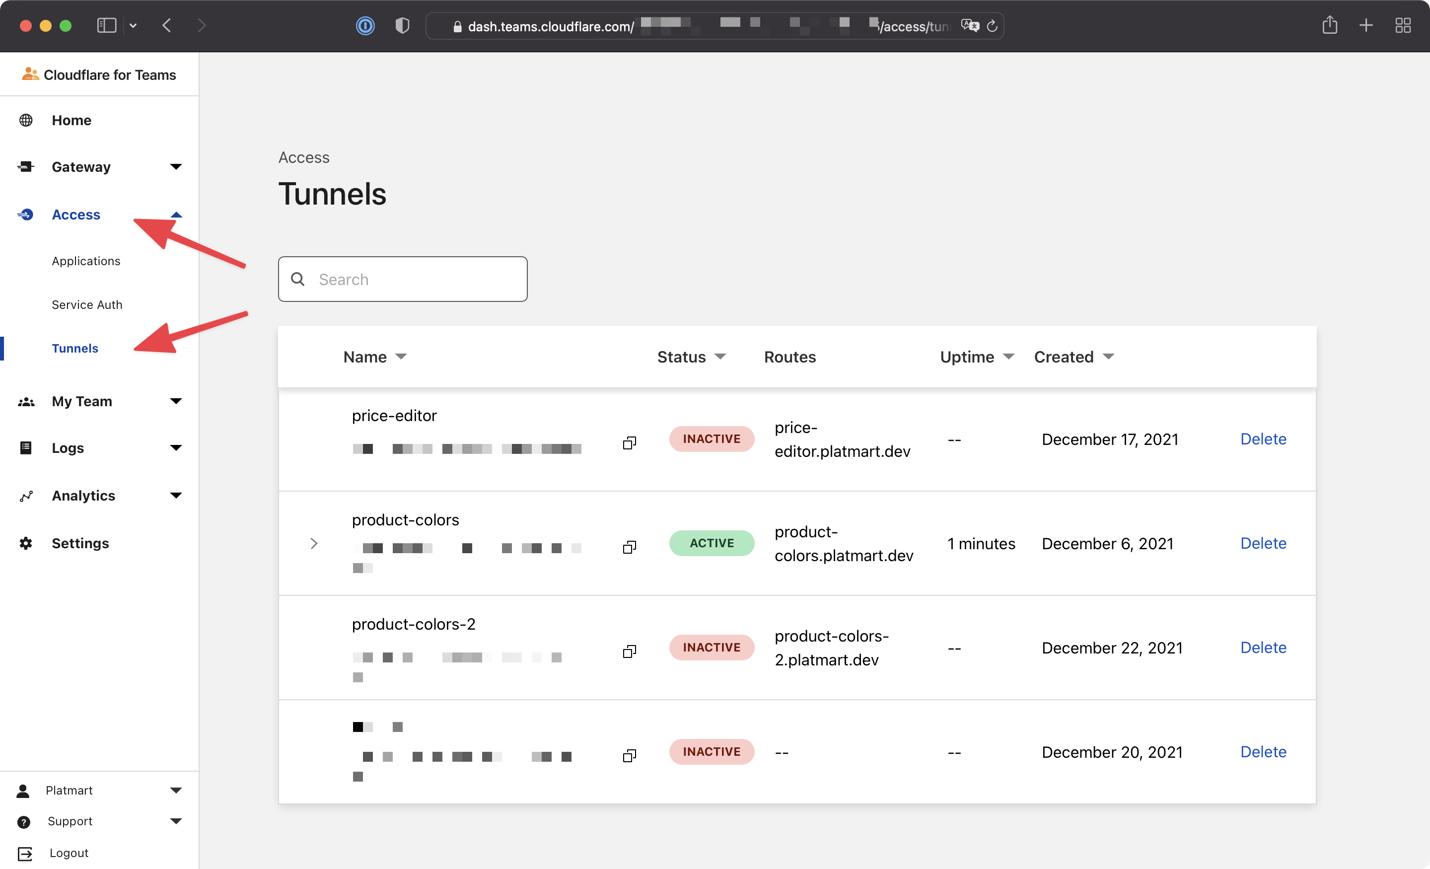Select Tunnels in the sidebar
Viewport: 1430px width, 869px height.
click(75, 348)
